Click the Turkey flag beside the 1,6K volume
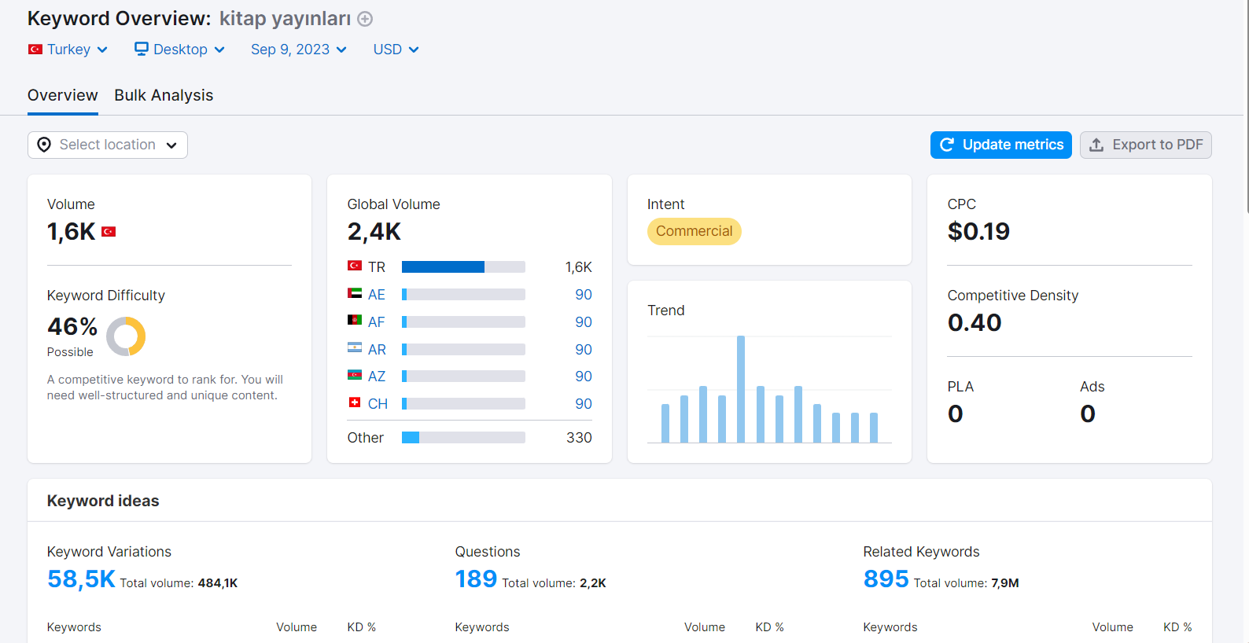1249x643 pixels. pyautogui.click(x=109, y=232)
